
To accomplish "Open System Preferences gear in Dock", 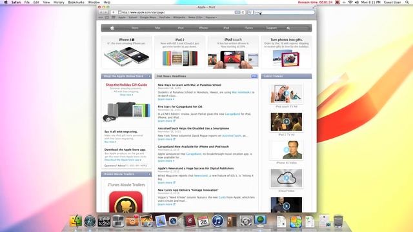I will [246, 221].
